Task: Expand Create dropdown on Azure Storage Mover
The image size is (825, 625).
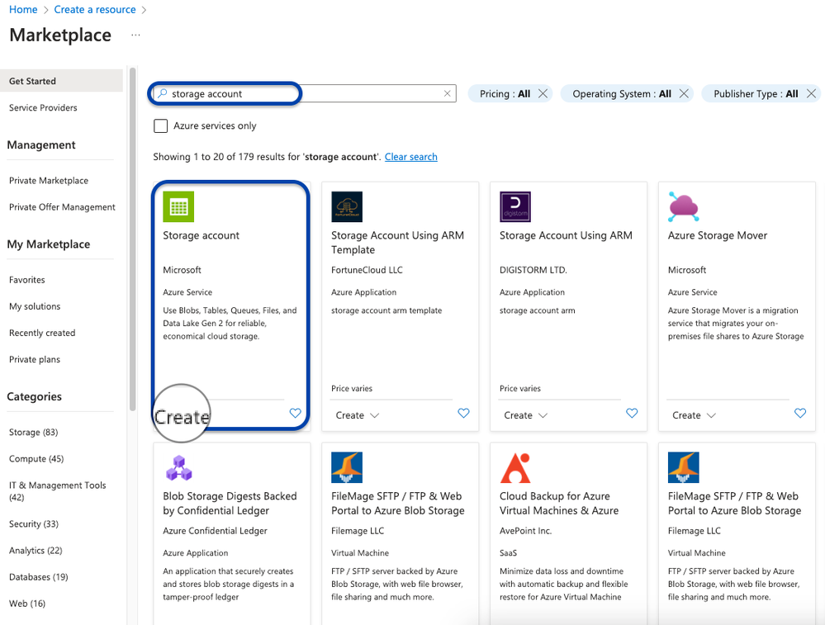Action: click(x=694, y=415)
